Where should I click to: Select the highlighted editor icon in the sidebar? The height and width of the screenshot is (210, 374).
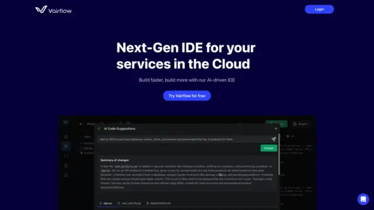tap(66, 146)
